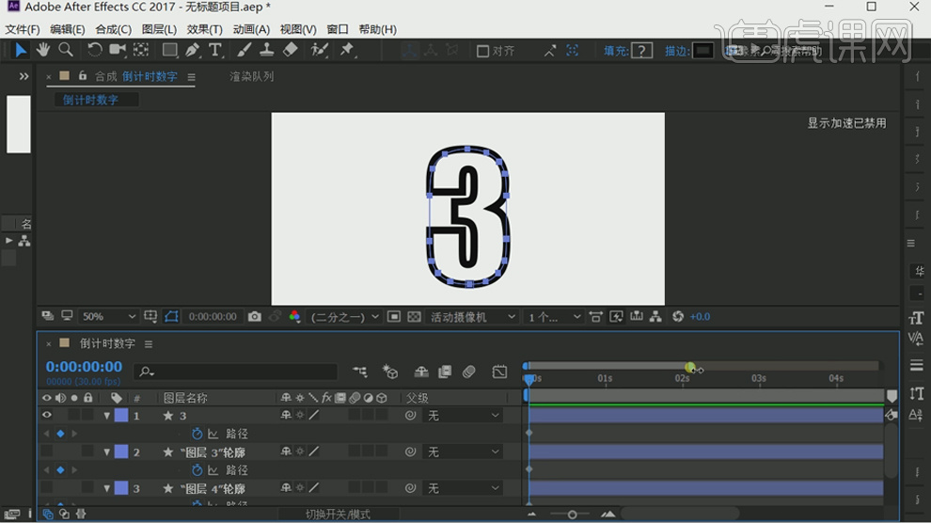Collapse layer 1 properties triangle

pos(106,416)
